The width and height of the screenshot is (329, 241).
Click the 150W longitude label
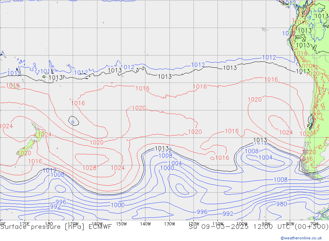pos(121,224)
